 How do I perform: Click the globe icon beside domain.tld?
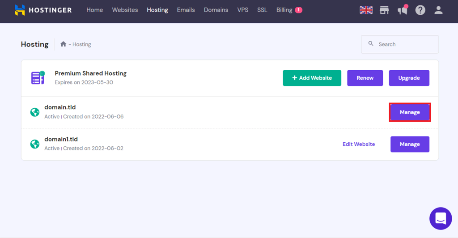(x=34, y=112)
